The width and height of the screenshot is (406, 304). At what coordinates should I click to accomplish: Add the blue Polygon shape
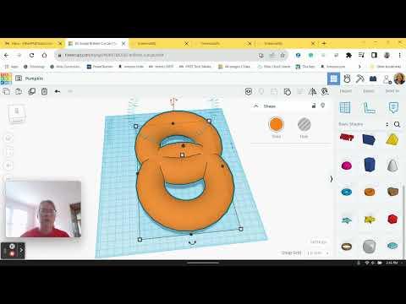tap(370, 165)
